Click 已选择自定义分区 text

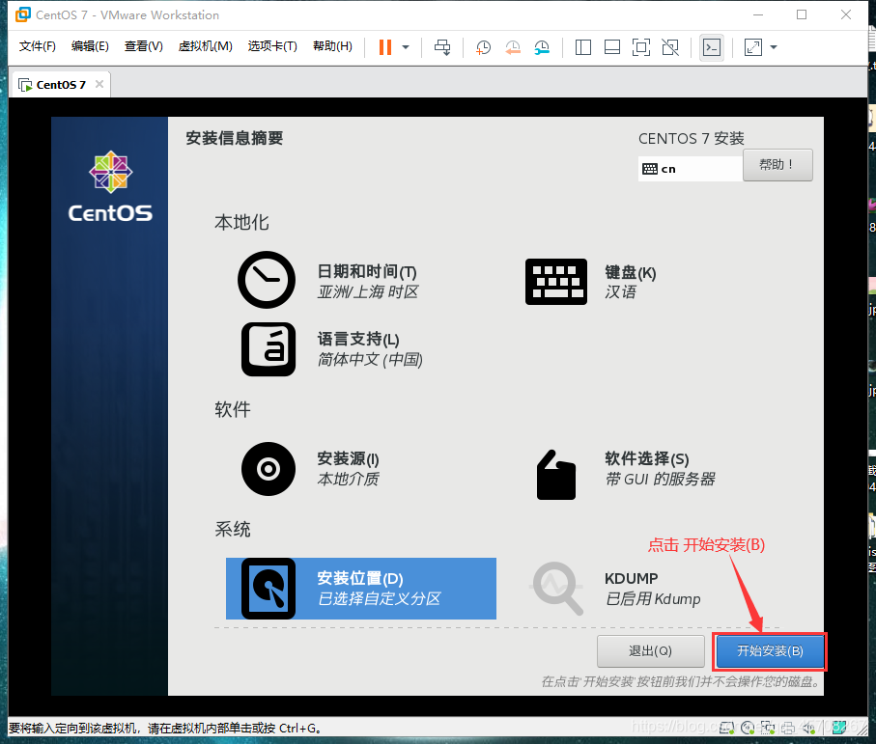pyautogui.click(x=379, y=599)
